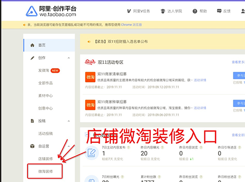245x182 pixels.
Task: Click help icon next to 昨日内容曝光
Action: coord(162,147)
